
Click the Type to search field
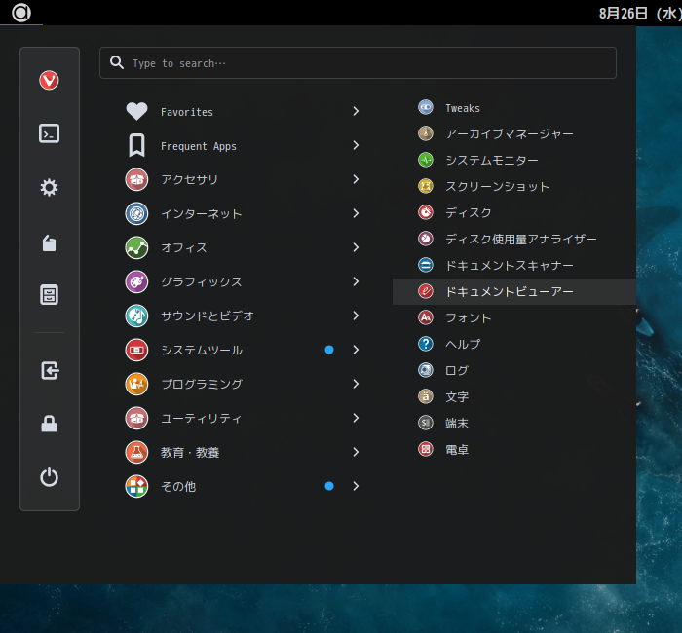pyautogui.click(x=358, y=63)
